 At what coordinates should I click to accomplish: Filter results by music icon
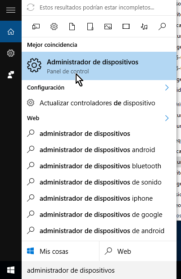point(144,27)
